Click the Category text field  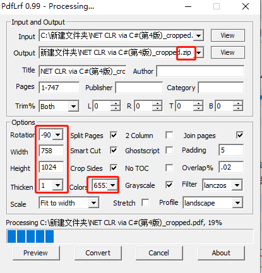221,88
